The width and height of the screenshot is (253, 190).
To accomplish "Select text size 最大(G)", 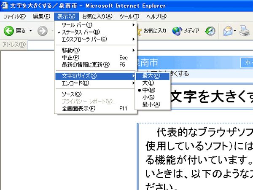I will tap(153, 76).
